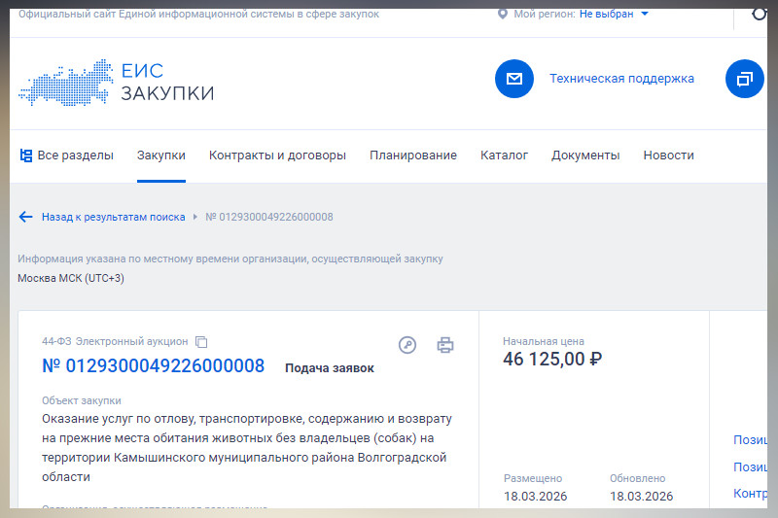Screen dimensions: 778x518
Task: Click Назад к результатам поиска link
Action: [113, 217]
